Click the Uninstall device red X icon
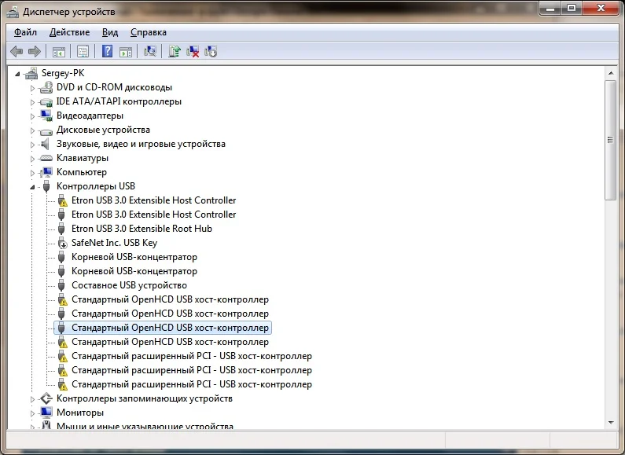 pyautogui.click(x=193, y=51)
